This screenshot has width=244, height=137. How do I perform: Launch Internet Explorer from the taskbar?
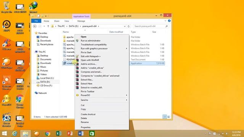click(14, 134)
